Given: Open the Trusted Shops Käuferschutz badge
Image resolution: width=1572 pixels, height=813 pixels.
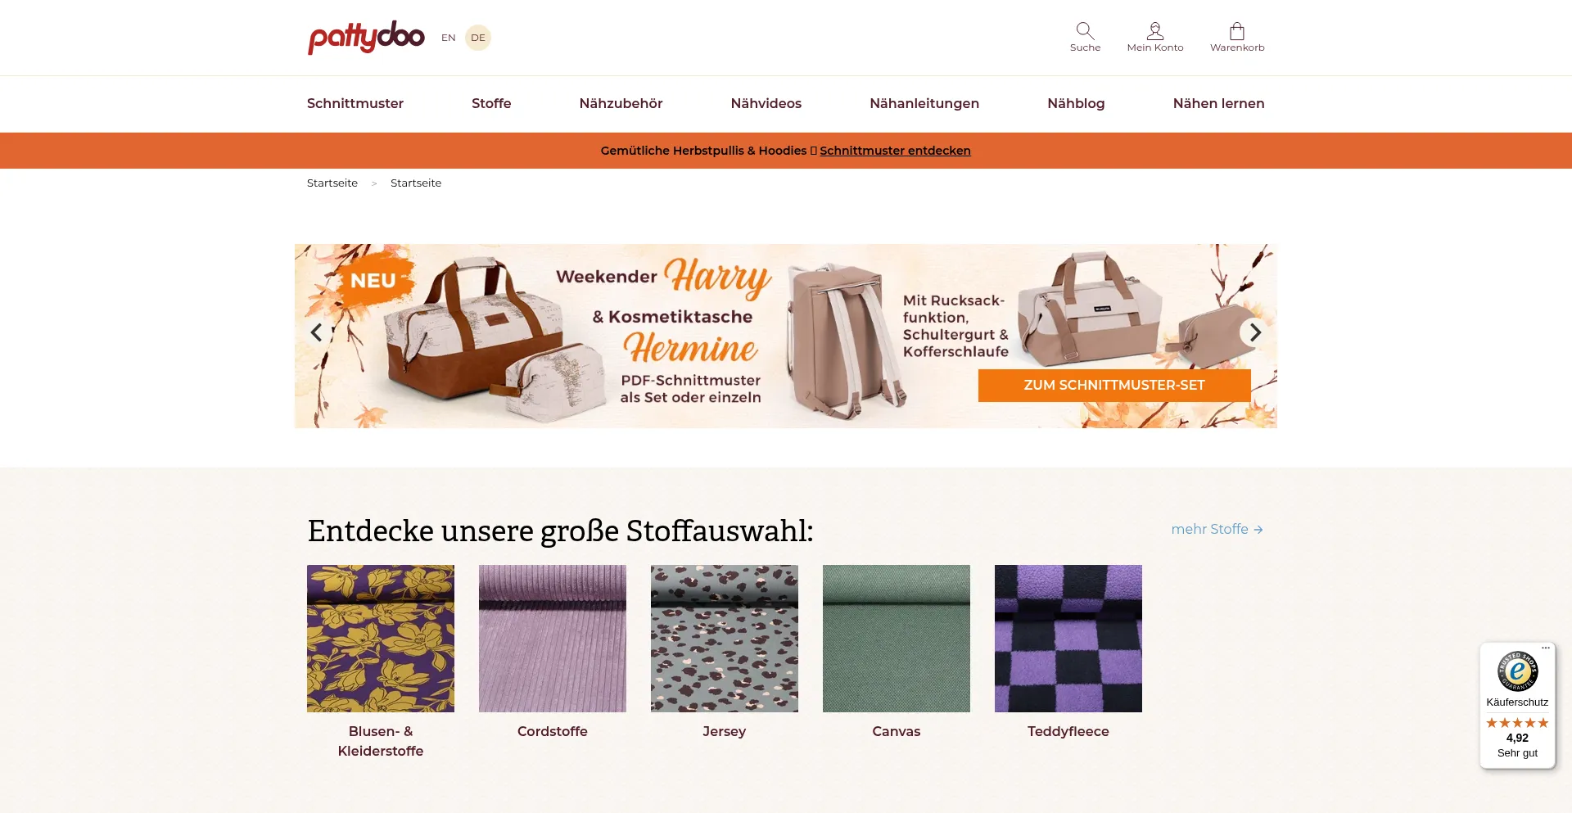Looking at the screenshot, I should (x=1517, y=705).
